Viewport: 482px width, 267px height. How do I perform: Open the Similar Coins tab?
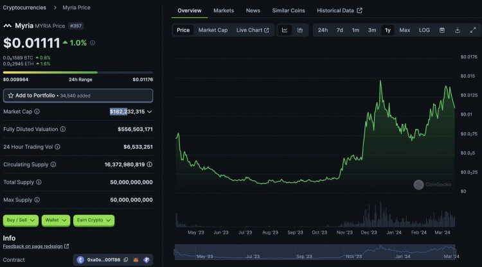289,10
